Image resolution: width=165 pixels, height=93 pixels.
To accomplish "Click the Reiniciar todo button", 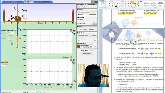I will coord(87,53).
